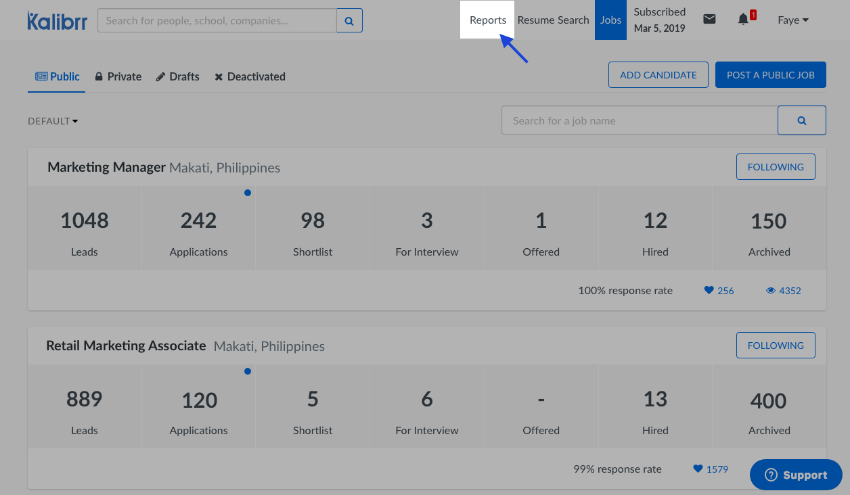The width and height of the screenshot is (850, 495).
Task: Click eye views count 4352
Action: [784, 291]
